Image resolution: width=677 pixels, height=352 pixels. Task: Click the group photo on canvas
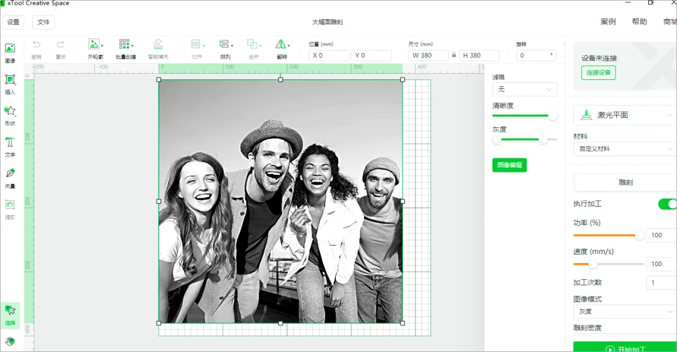tap(280, 201)
